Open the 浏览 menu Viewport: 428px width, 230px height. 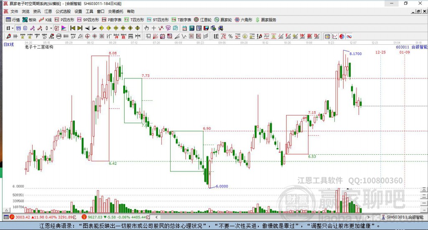pos(25,11)
